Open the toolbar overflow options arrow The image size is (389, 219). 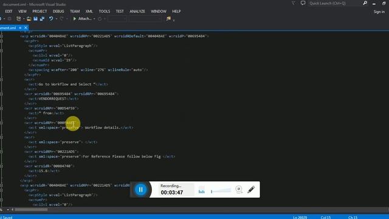click(174, 20)
